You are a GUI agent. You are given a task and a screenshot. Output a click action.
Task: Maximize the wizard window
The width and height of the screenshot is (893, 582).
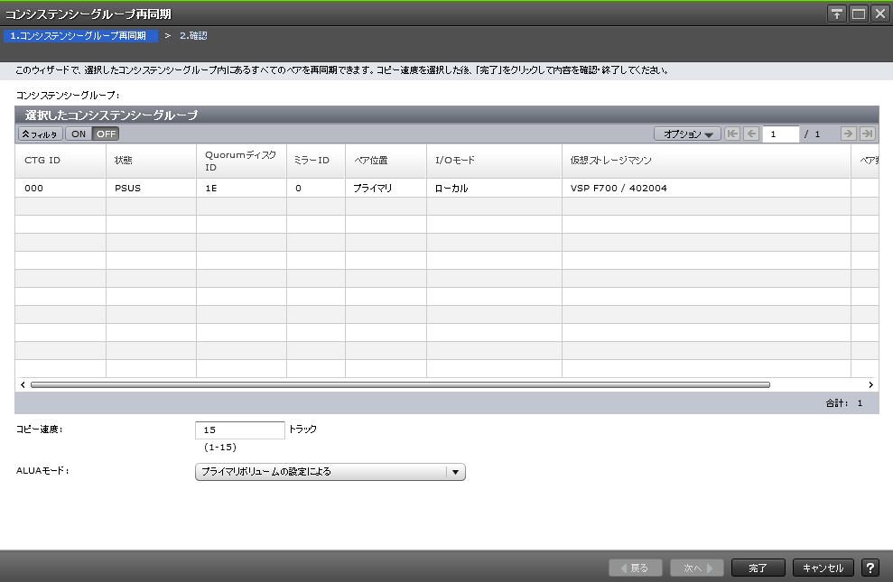coord(858,14)
